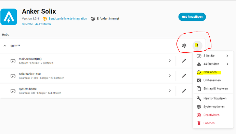Open the 44 Entitäten link in header
The width and height of the screenshot is (236, 134).
tap(43, 24)
